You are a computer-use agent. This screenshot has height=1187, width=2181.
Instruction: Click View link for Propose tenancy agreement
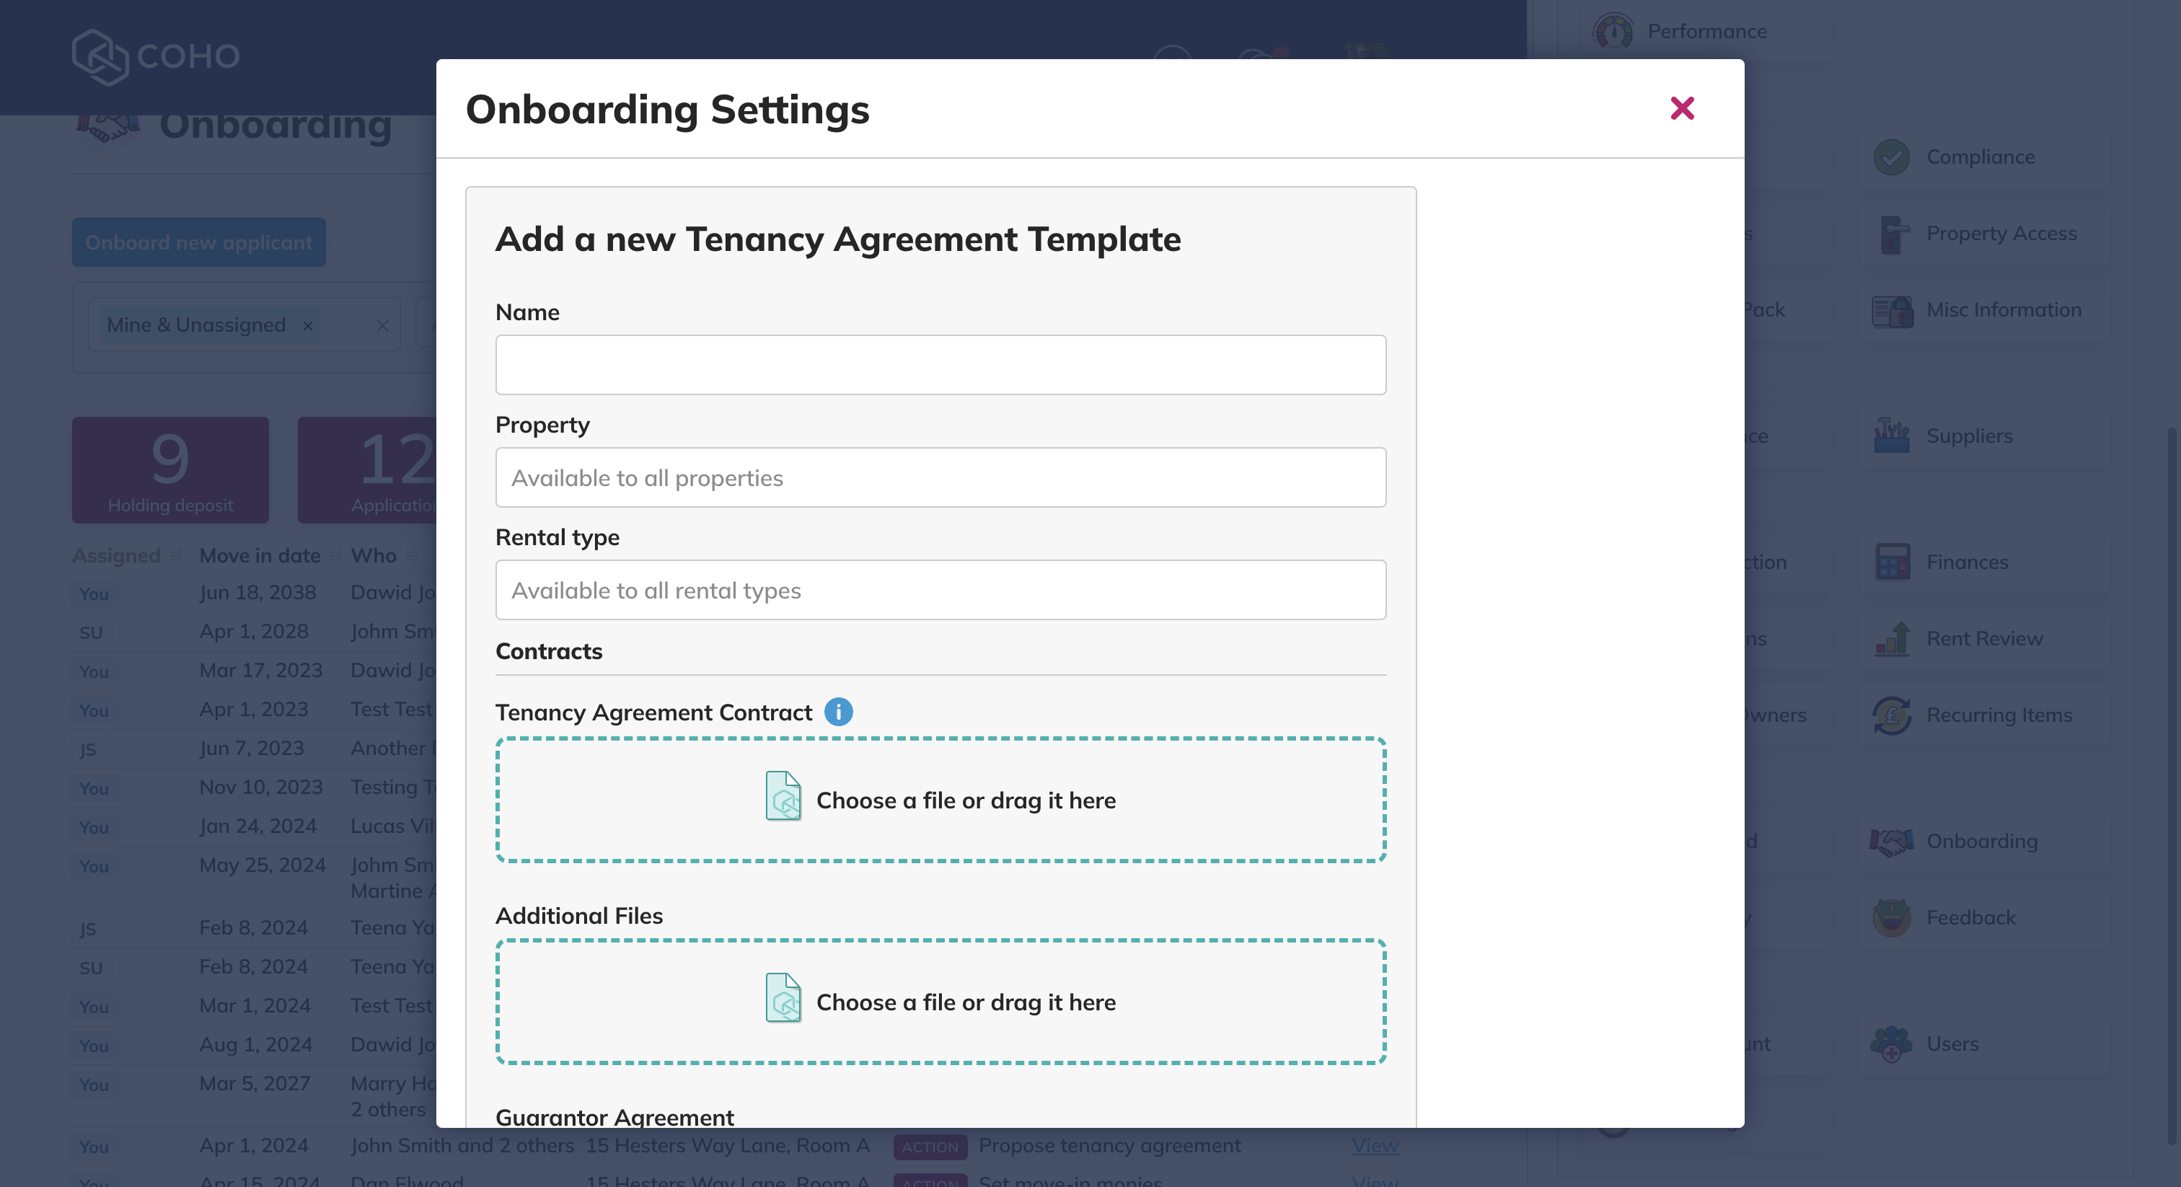click(x=1375, y=1145)
